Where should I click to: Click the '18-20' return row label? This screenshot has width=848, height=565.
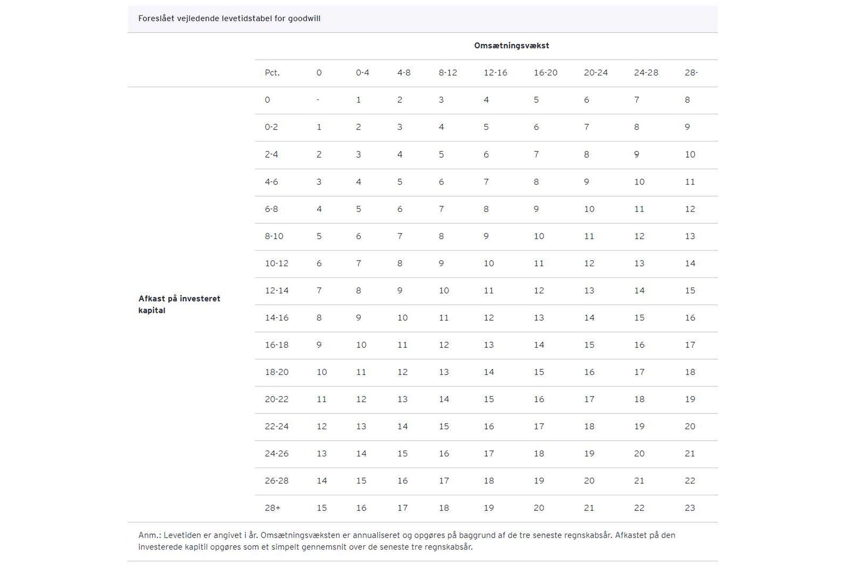(x=276, y=372)
